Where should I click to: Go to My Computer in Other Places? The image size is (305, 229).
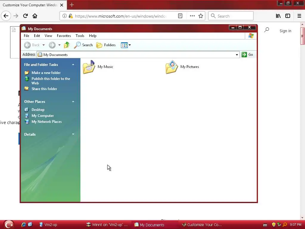(43, 116)
